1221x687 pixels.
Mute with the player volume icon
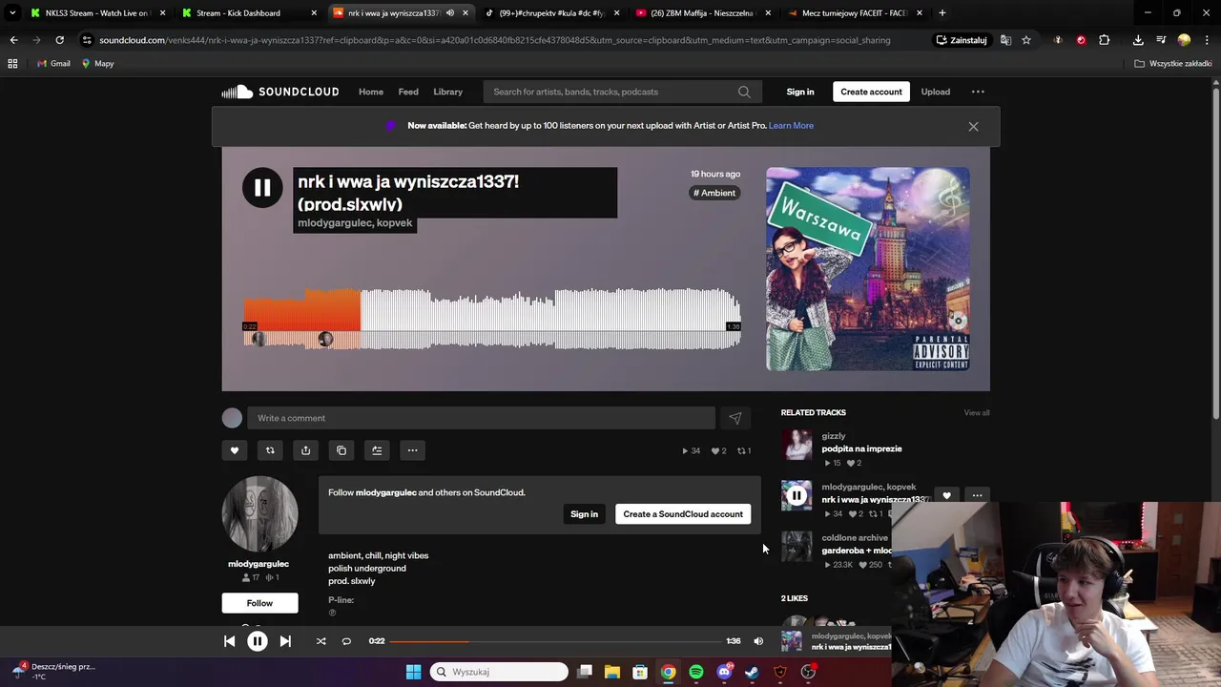(758, 641)
